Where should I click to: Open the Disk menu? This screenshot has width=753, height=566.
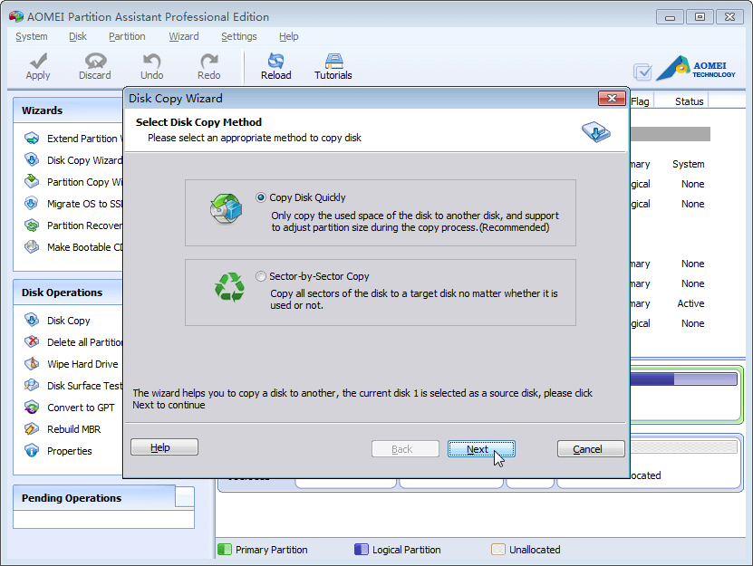pos(77,36)
